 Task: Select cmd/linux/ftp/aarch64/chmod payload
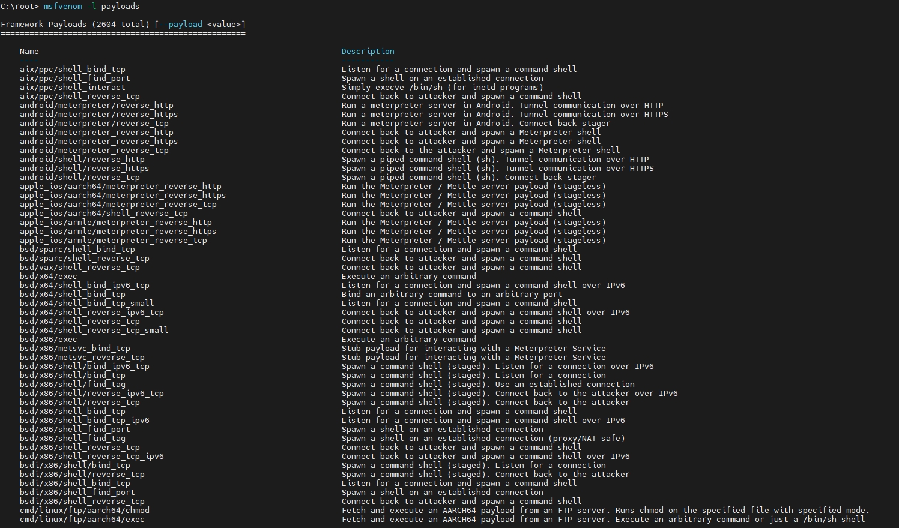coord(85,511)
